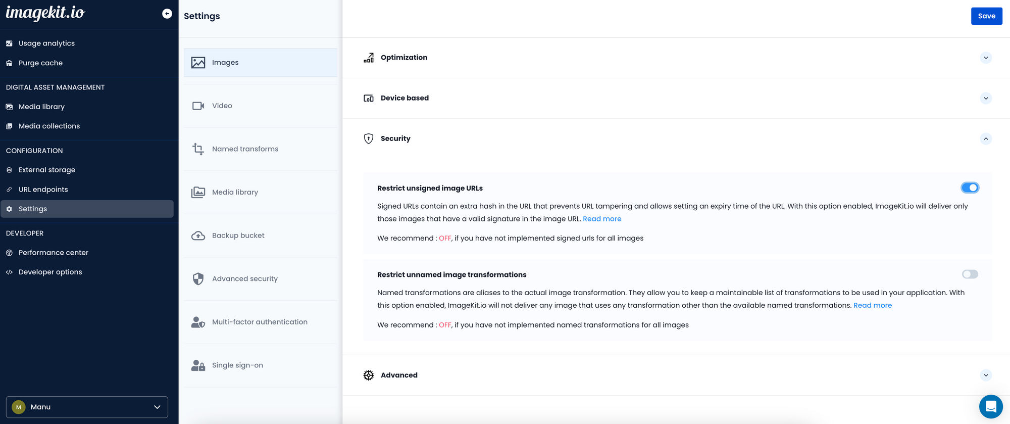Screen dimensions: 1010x424
Task: Collapse the Security section chevron
Action: coord(985,138)
